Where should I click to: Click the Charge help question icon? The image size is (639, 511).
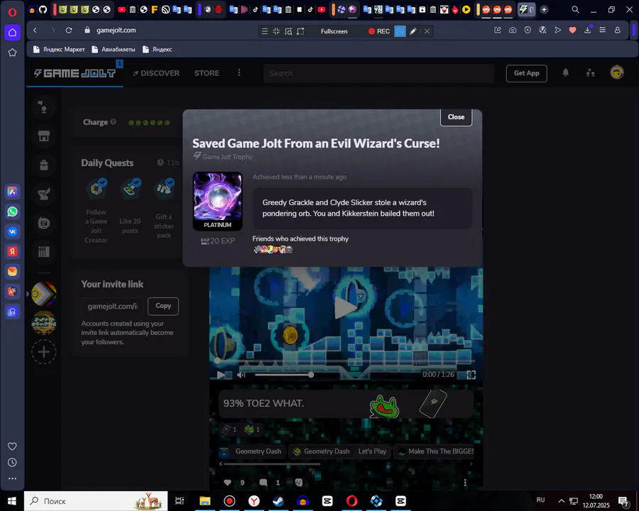(114, 122)
